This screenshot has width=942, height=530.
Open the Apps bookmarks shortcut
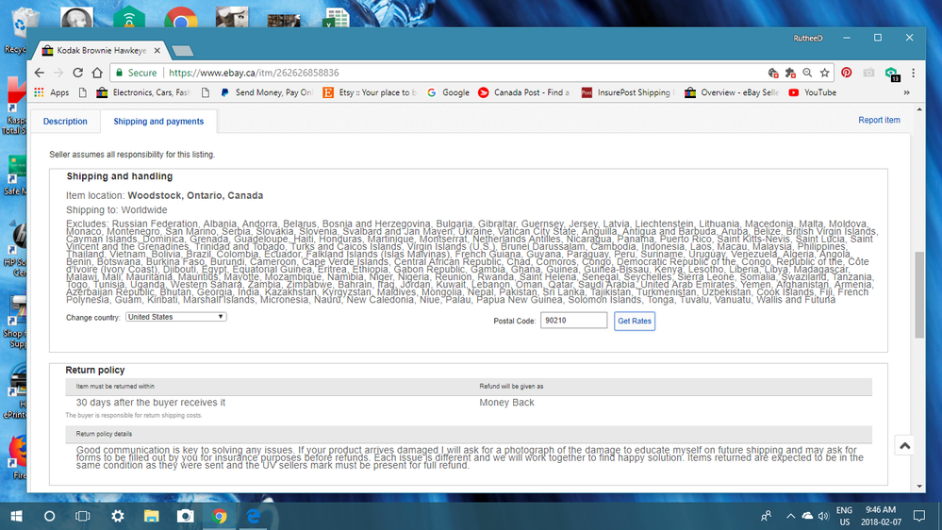52,92
